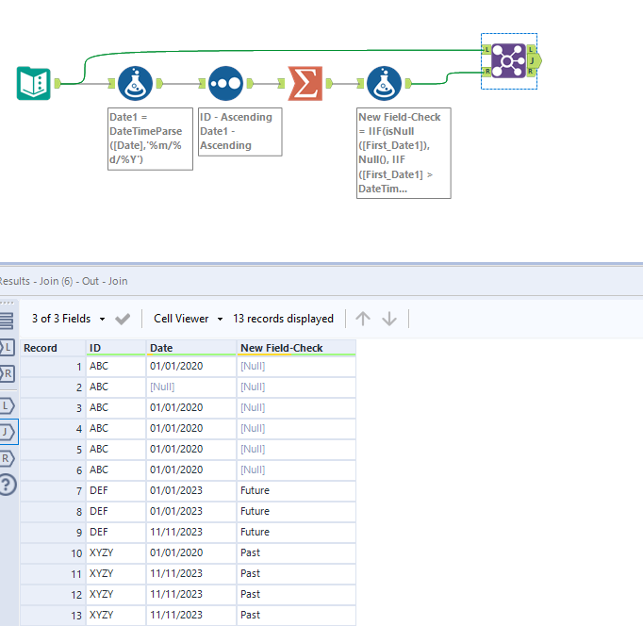Go to previous record with up arrow
The image size is (643, 626).
tap(362, 319)
